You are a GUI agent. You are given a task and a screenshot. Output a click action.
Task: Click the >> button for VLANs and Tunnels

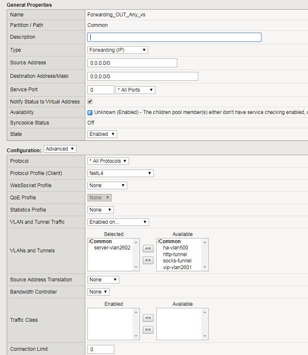coord(147,260)
